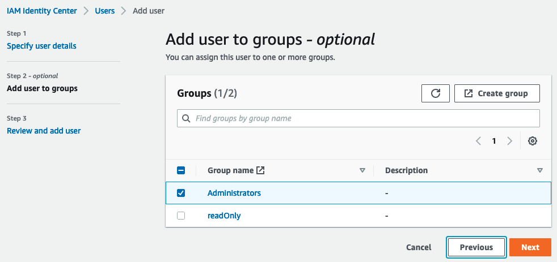Sort by Group name column arrow
The width and height of the screenshot is (557, 262).
pyautogui.click(x=362, y=170)
